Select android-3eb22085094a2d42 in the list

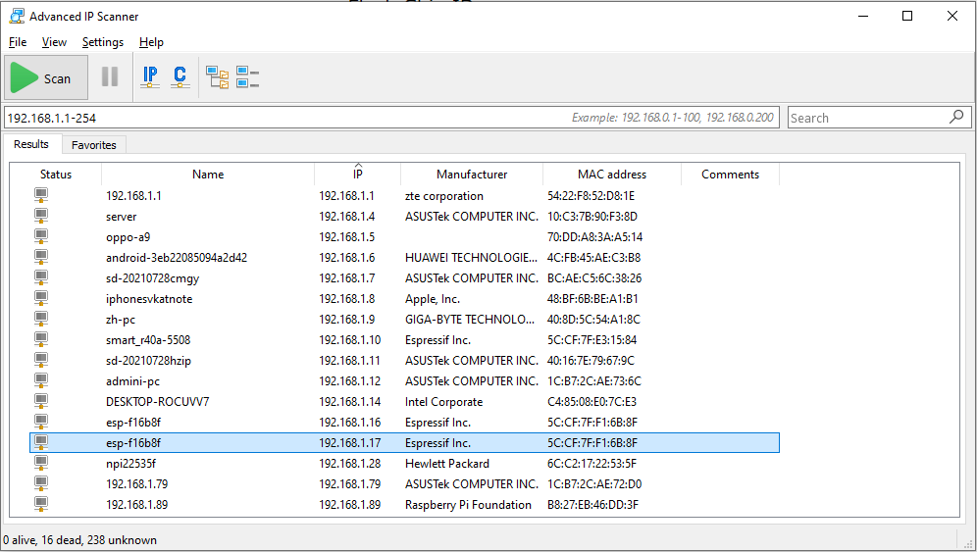[x=177, y=258]
